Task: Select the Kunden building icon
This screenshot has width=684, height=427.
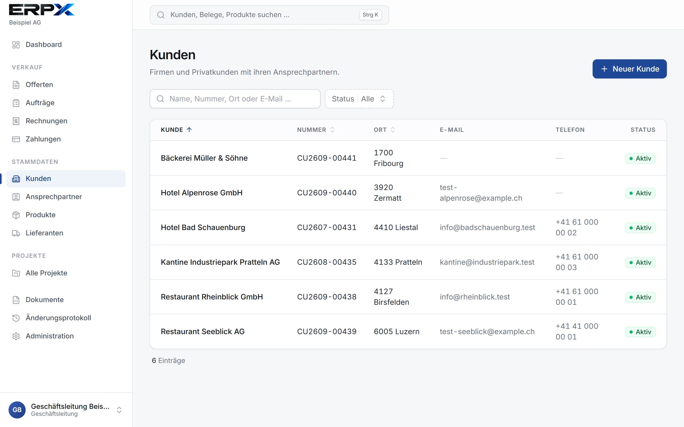Action: 16,179
